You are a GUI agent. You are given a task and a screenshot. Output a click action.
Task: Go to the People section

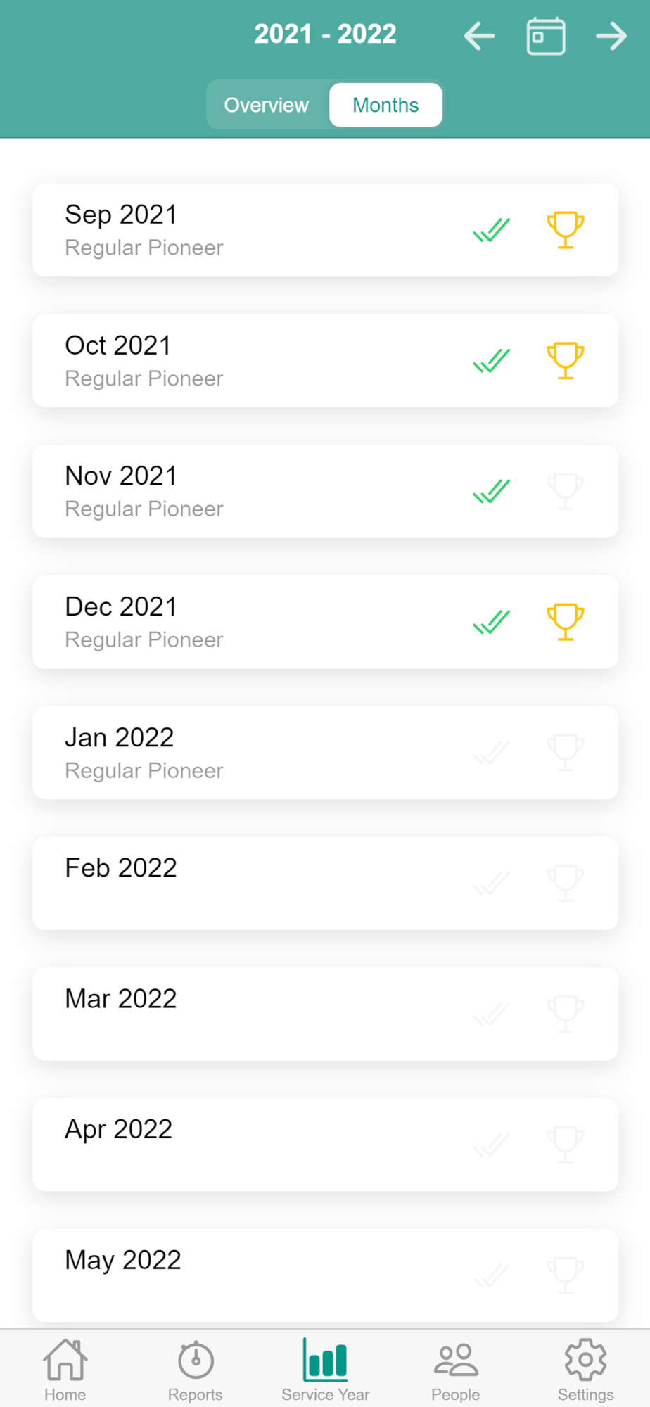(456, 1369)
